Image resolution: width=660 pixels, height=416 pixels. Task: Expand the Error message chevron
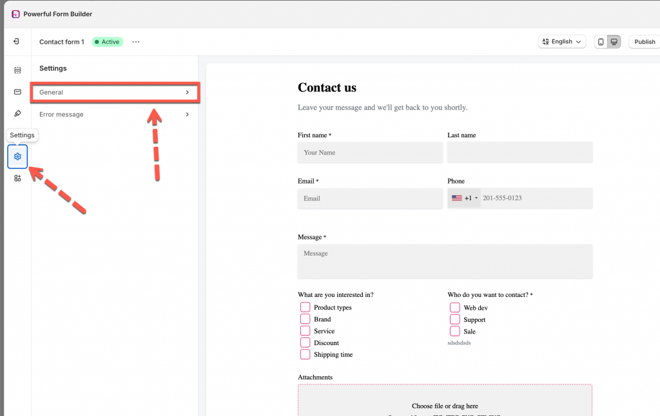click(187, 115)
